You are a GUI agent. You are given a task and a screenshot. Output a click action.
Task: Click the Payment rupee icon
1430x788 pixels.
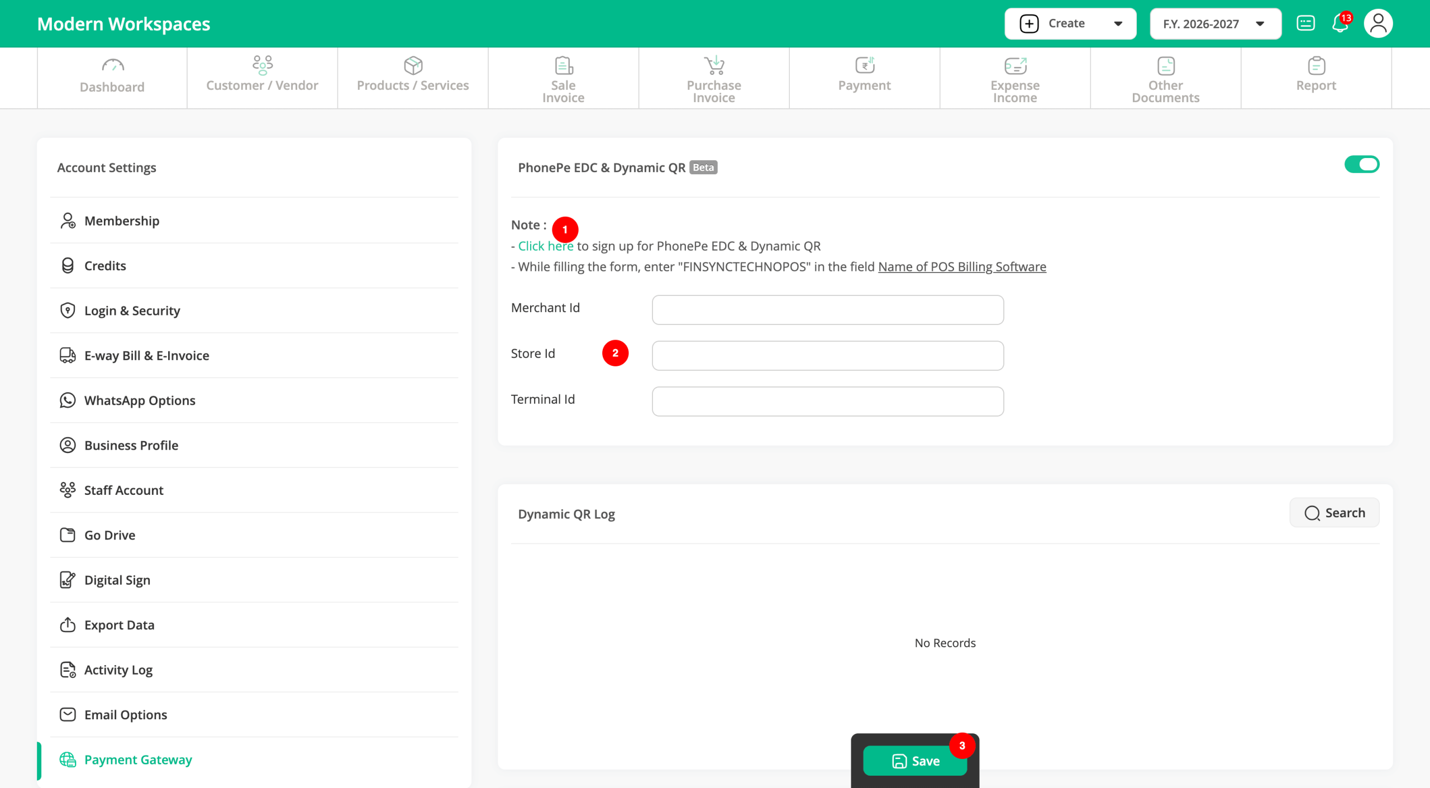click(865, 65)
